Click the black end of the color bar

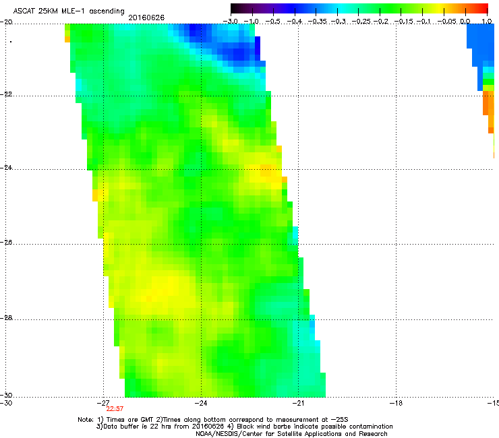click(235, 8)
